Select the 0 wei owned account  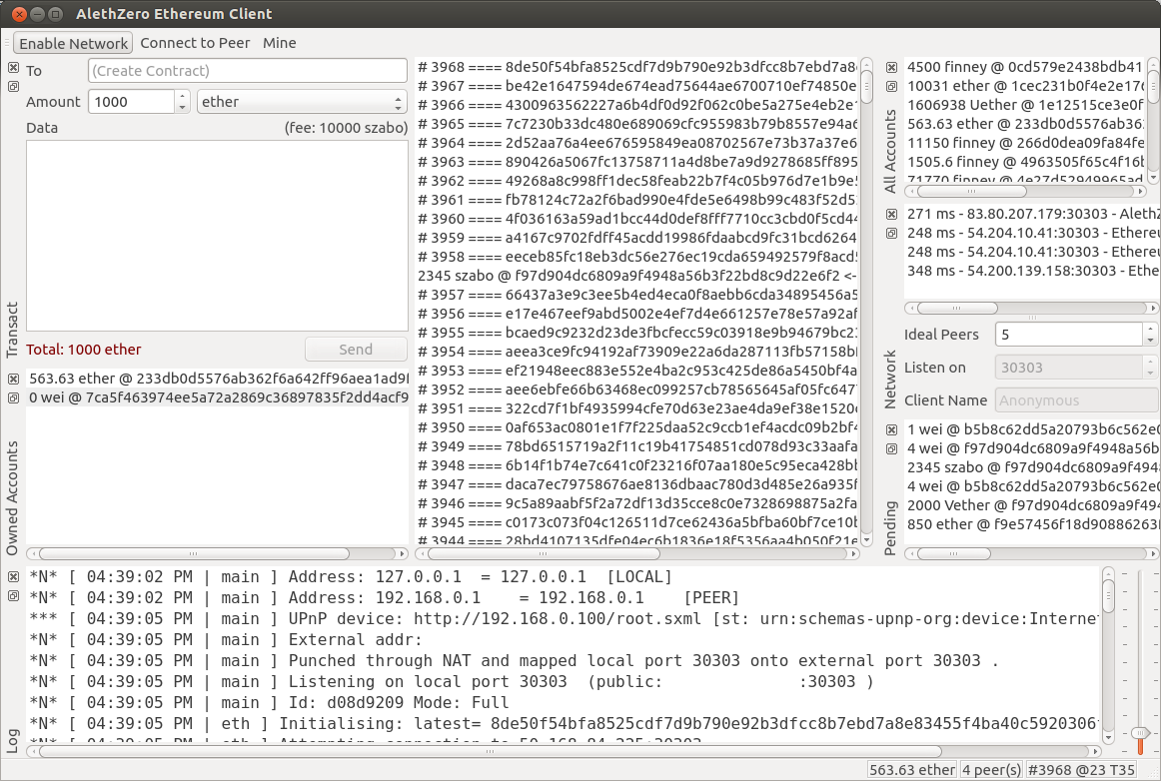click(218, 397)
